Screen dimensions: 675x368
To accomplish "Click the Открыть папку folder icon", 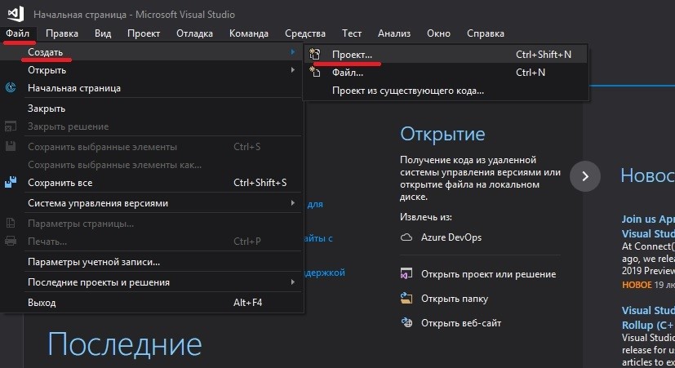I will point(406,299).
